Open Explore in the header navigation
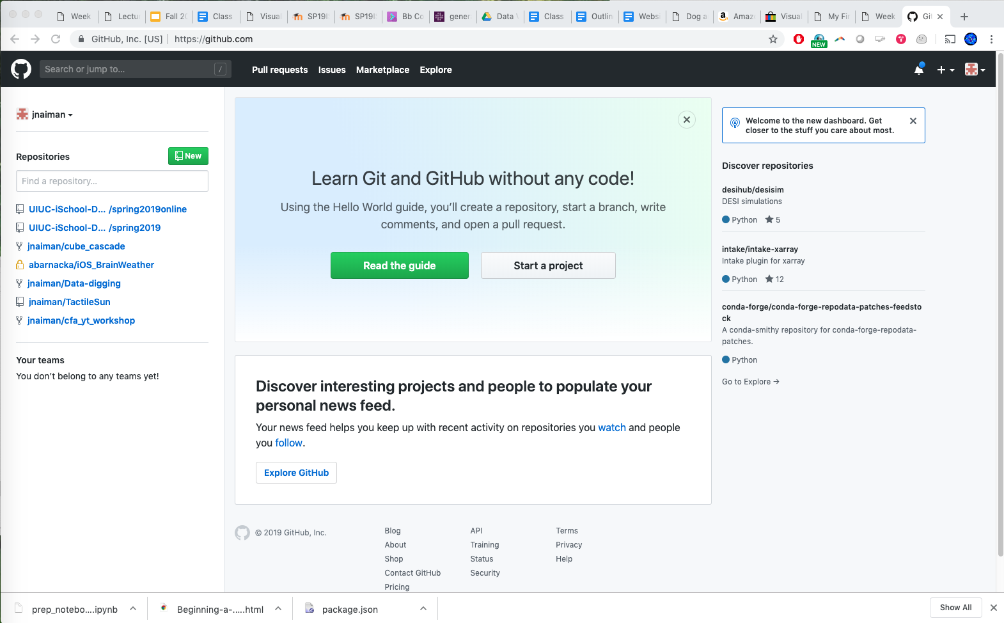The image size is (1004, 623). pyautogui.click(x=435, y=70)
